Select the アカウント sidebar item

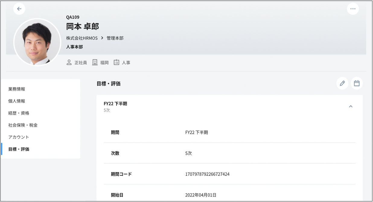click(x=19, y=137)
